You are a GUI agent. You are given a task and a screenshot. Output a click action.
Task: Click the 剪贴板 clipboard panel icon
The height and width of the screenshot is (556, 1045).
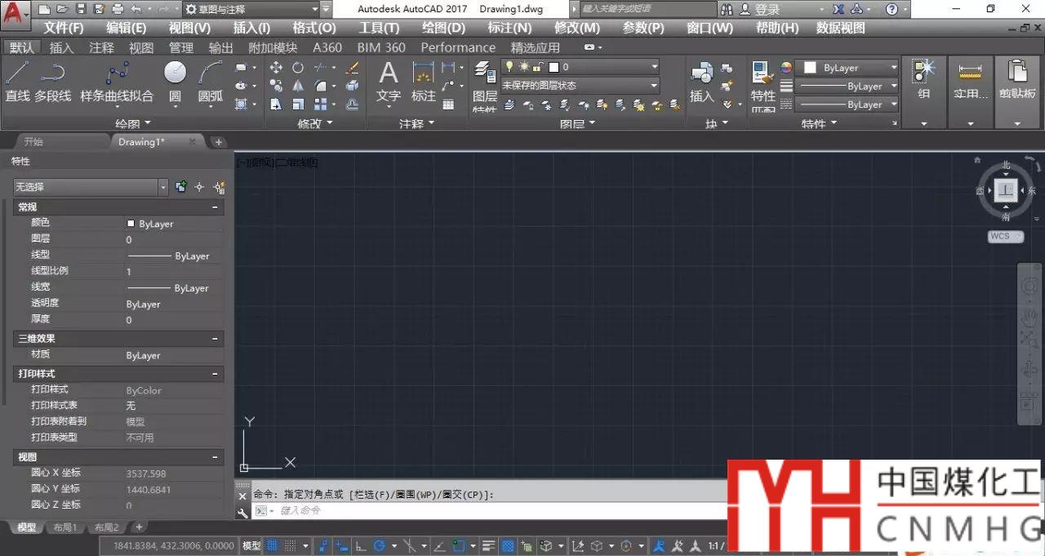pyautogui.click(x=1016, y=82)
